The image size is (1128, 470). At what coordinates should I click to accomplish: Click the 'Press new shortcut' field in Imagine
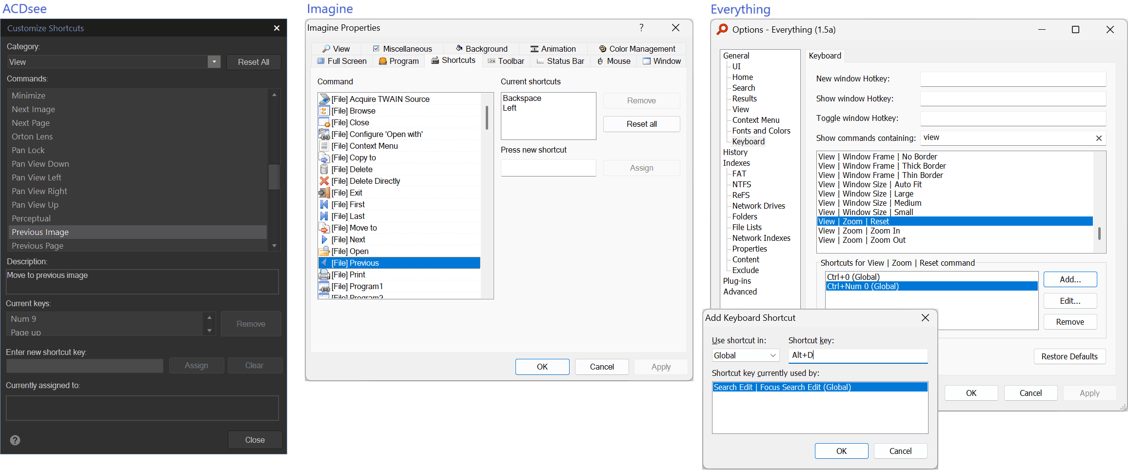548,168
